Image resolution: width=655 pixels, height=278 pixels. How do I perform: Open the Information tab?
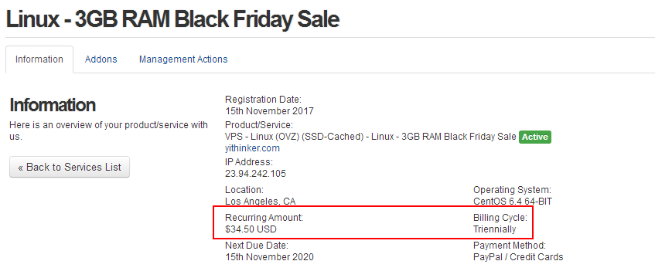39,59
